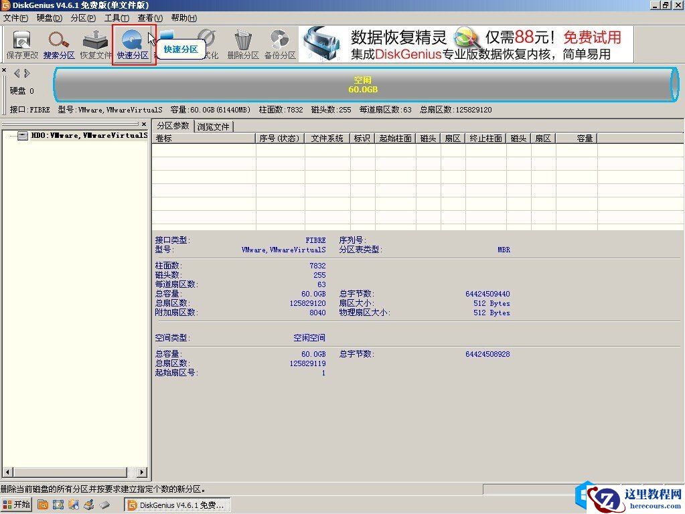Stay on the 分区参数 (Partition Parameters) tab
Screen dimensions: 685x514
pos(173,126)
